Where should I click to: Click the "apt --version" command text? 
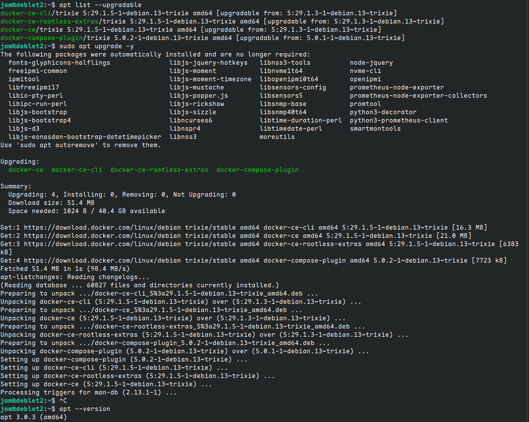[x=84, y=409]
